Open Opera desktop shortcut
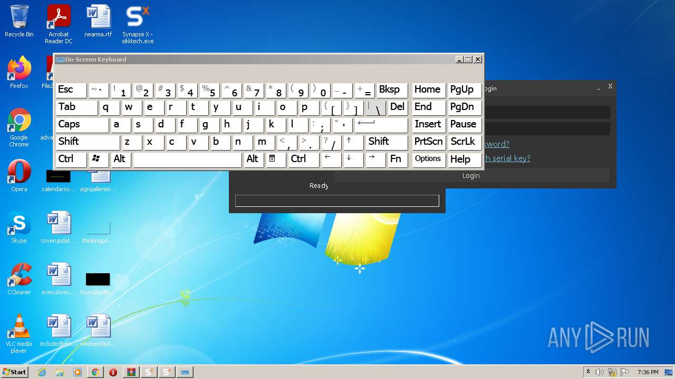The width and height of the screenshot is (675, 379). coord(19,176)
